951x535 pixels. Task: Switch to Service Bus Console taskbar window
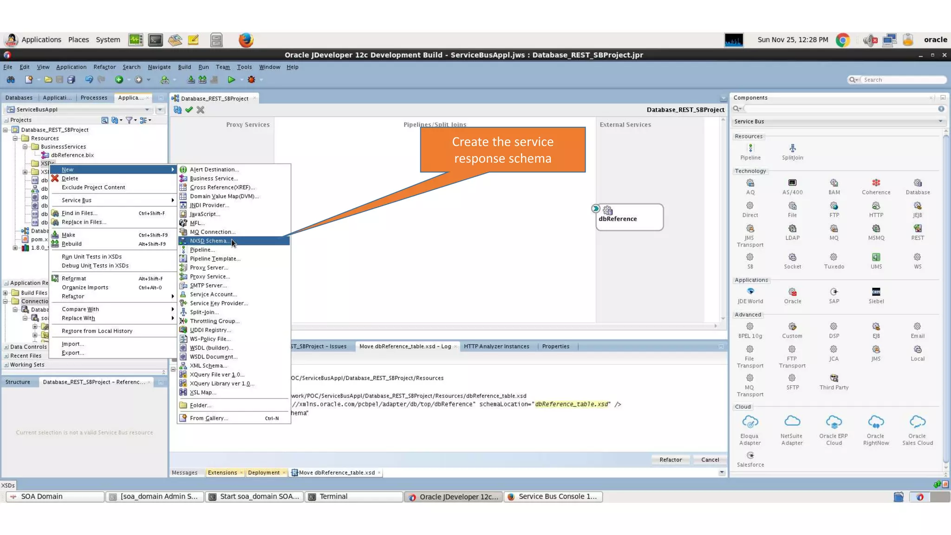click(553, 496)
